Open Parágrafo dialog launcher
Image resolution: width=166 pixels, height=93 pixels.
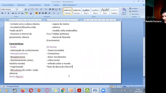point(60,17)
